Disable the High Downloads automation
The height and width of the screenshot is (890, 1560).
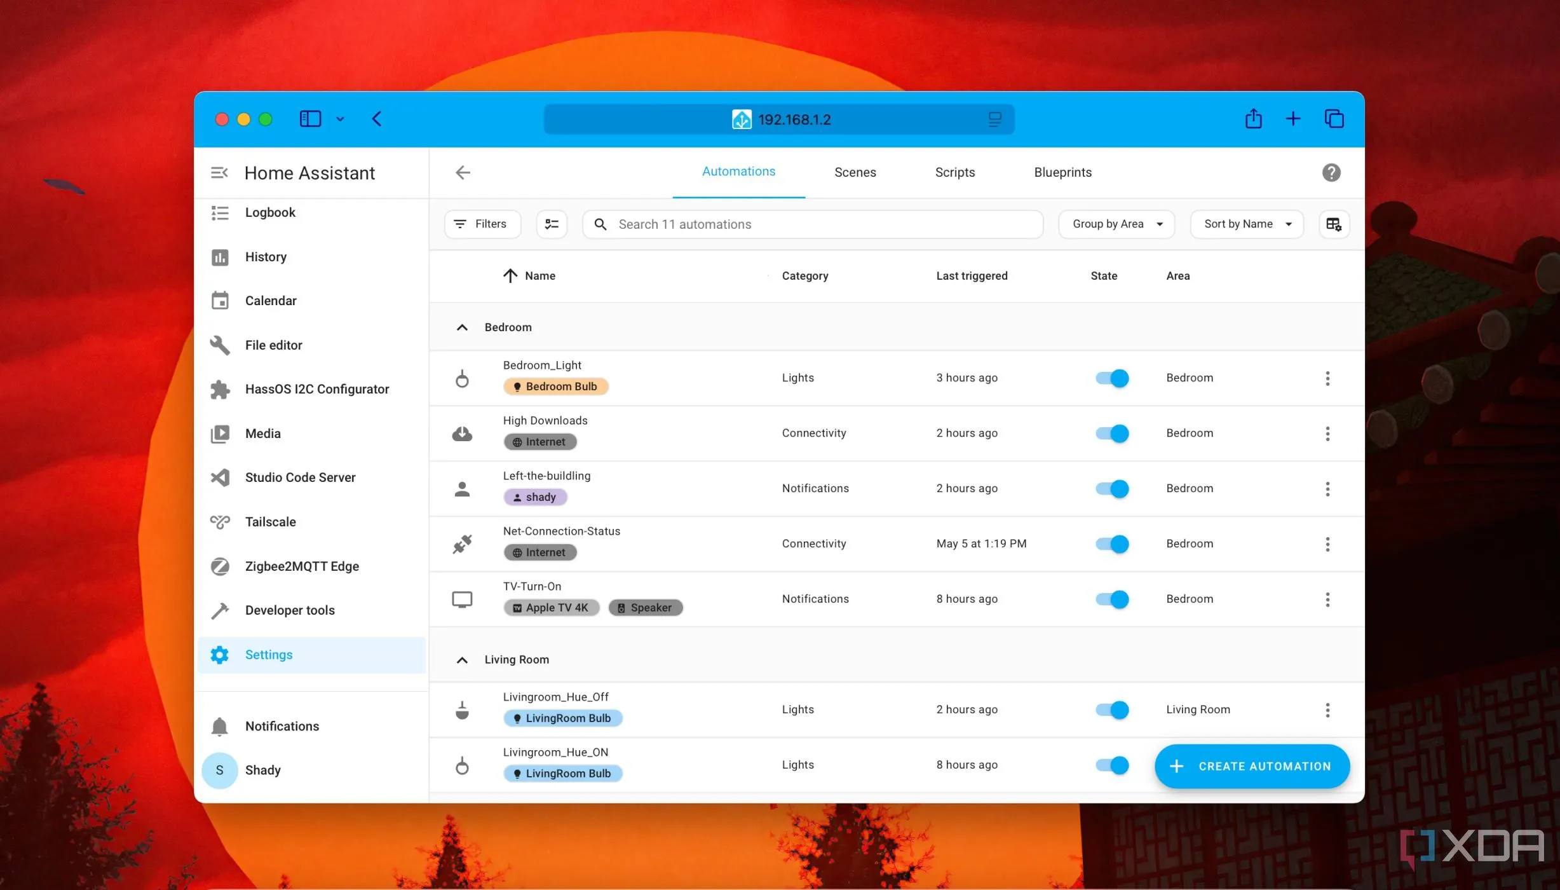click(x=1111, y=433)
